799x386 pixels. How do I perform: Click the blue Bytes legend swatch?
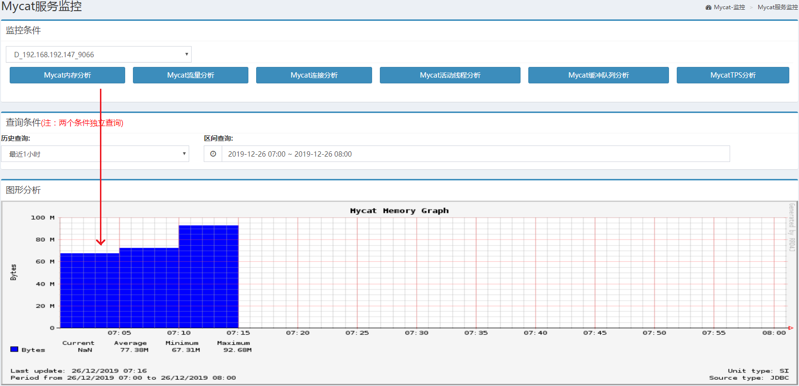pos(14,349)
